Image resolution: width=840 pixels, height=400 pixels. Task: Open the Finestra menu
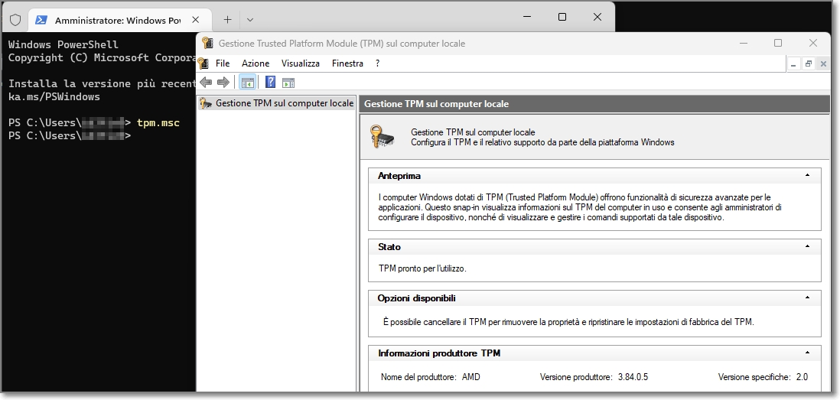(x=347, y=63)
